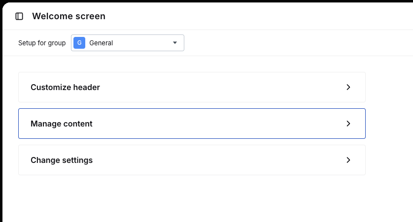
Task: Click the middle of Manage content card
Action: pos(192,124)
